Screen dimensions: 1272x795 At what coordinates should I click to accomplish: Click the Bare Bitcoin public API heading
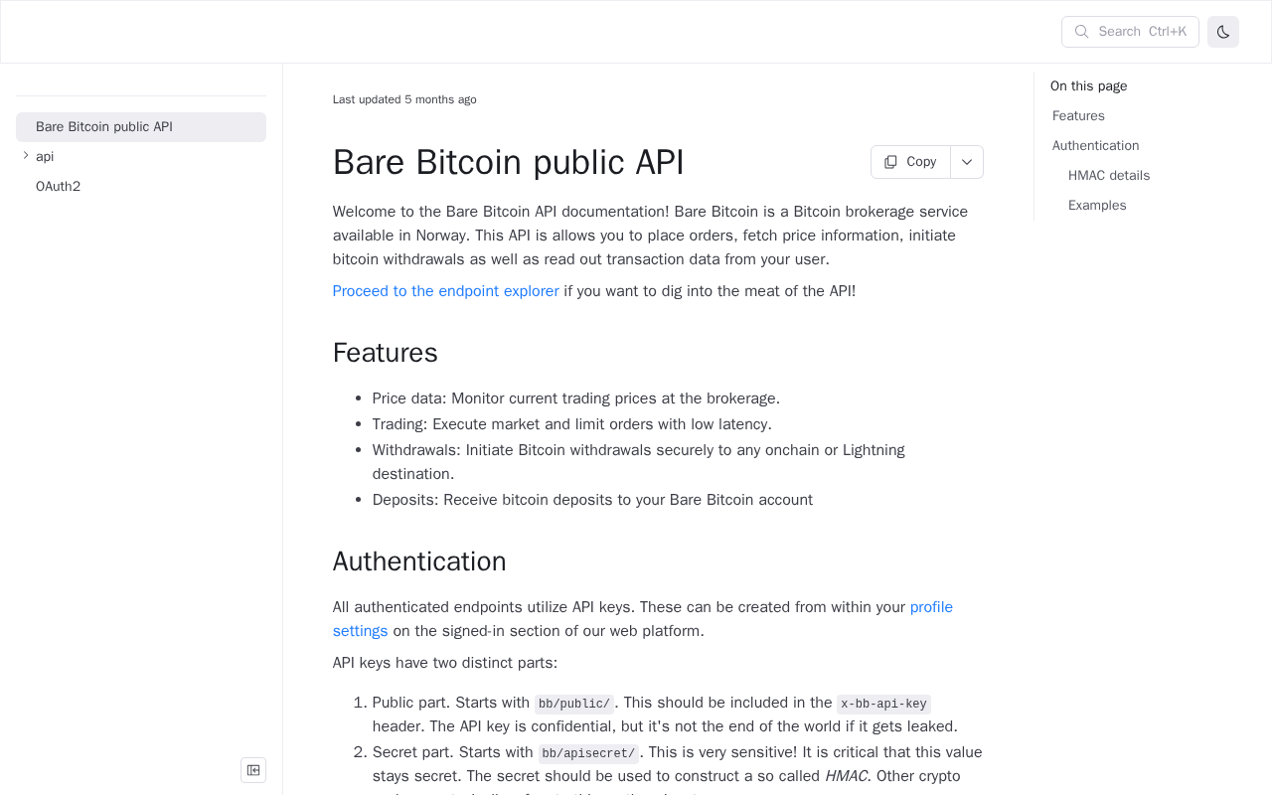[x=508, y=163]
